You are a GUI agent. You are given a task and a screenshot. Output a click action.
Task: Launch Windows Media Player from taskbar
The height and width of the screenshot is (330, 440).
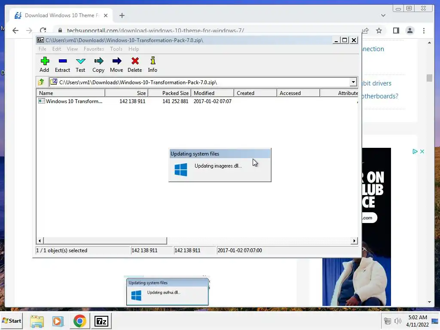tap(58, 321)
